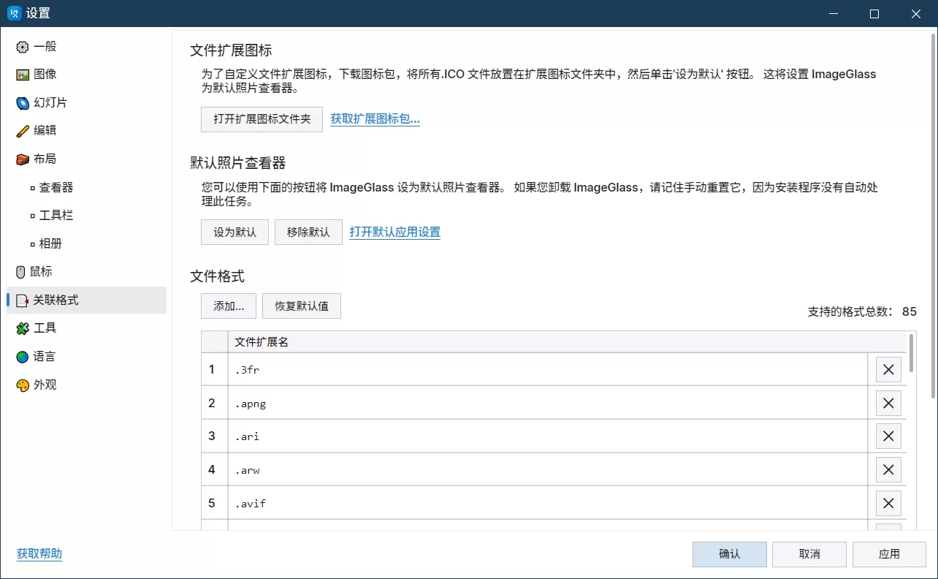Add a new file extension via 添加
938x579 pixels.
pyautogui.click(x=228, y=306)
